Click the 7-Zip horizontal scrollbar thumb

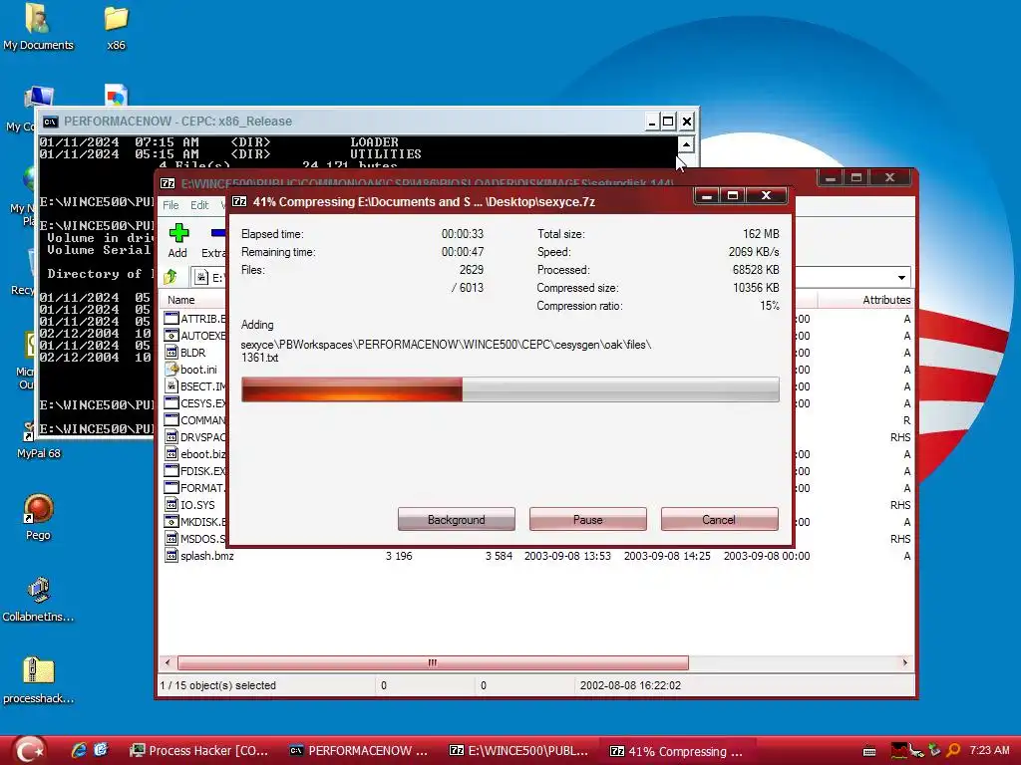coord(433,662)
